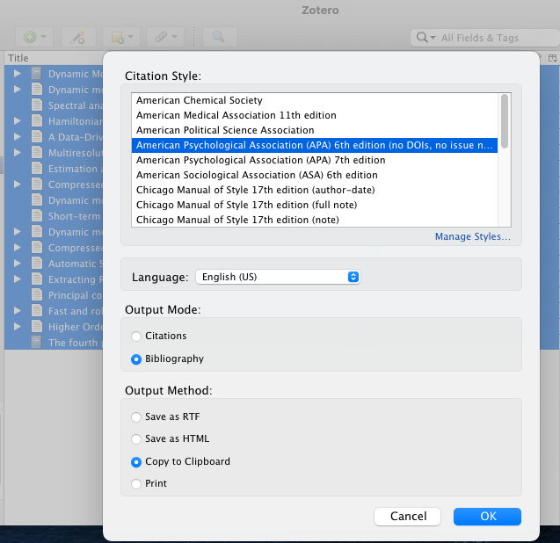Click the Title column header
The width and height of the screenshot is (560, 543).
coord(18,58)
